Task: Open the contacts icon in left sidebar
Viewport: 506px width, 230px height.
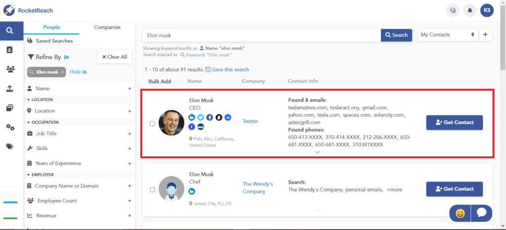Action: [x=9, y=50]
